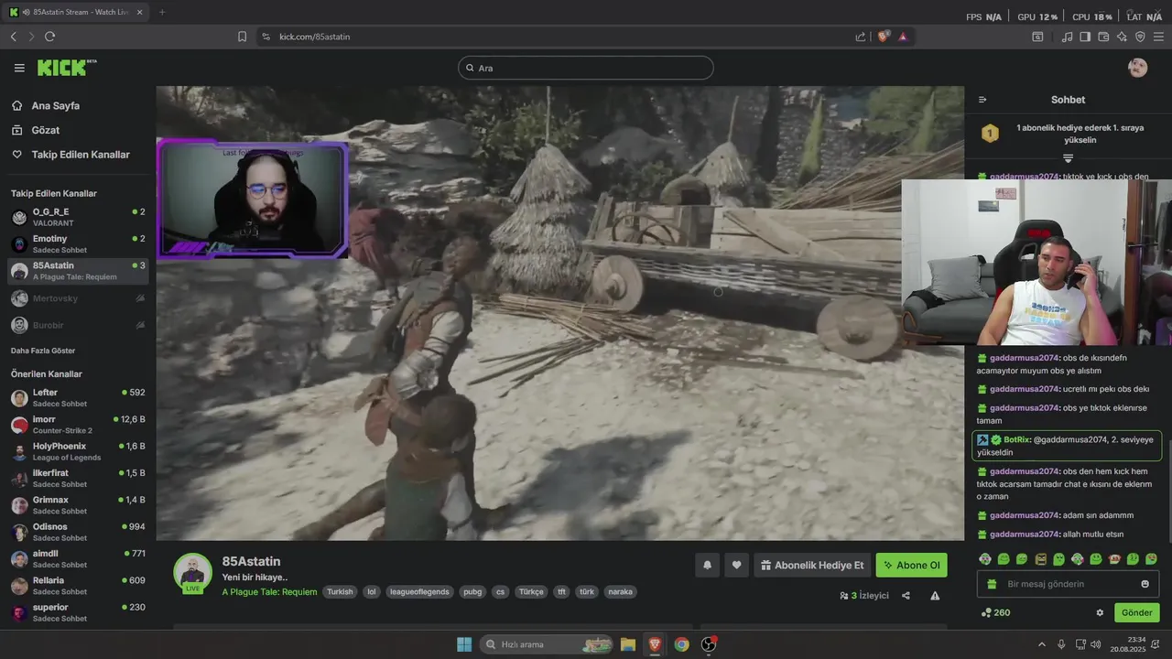Click the Turkish tag
The height and width of the screenshot is (659, 1172).
coord(340,592)
